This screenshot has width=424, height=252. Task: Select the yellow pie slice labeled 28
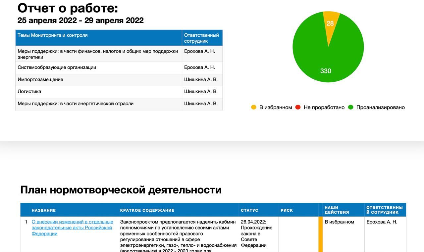click(331, 25)
